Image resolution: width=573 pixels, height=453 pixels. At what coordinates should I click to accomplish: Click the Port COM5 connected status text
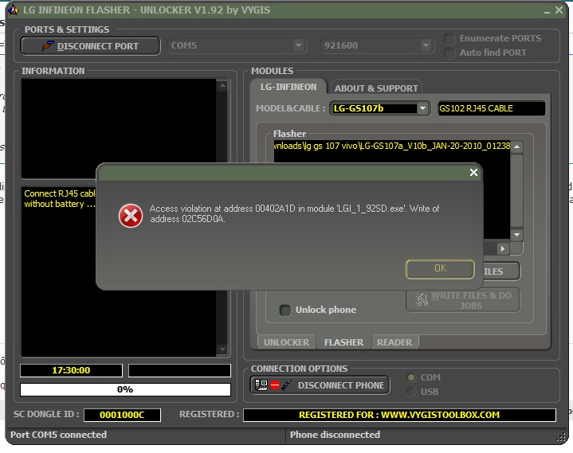[58, 435]
